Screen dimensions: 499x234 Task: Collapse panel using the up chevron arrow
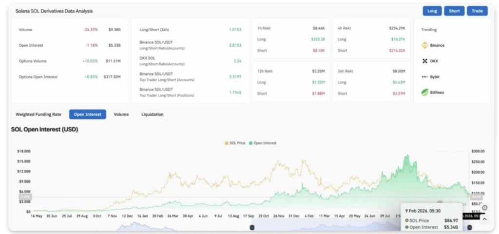click(484, 219)
